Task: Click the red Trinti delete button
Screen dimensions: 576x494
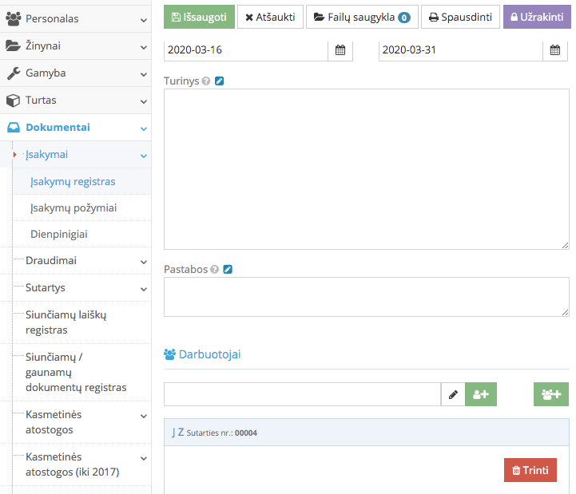Action: tap(530, 470)
